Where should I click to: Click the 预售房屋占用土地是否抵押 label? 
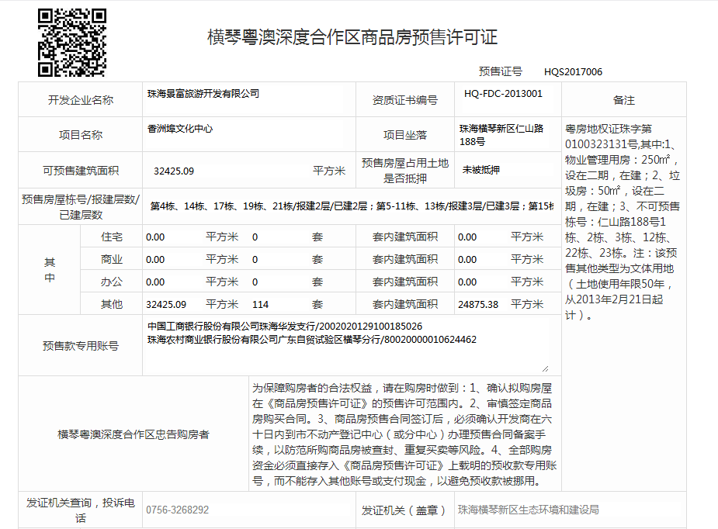tap(404, 171)
